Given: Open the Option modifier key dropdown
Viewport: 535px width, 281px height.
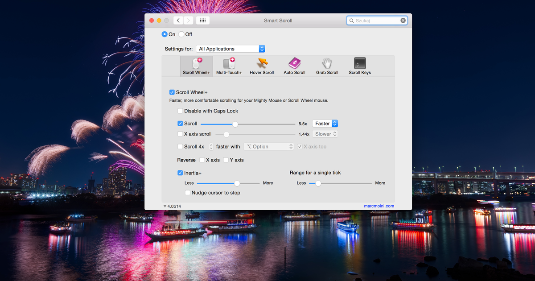Looking at the screenshot, I should 269,146.
